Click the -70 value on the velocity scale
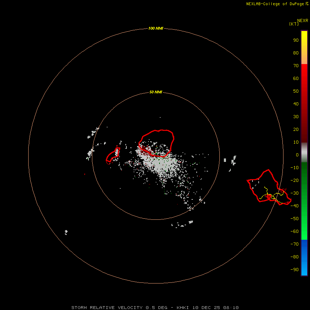 tap(294, 244)
